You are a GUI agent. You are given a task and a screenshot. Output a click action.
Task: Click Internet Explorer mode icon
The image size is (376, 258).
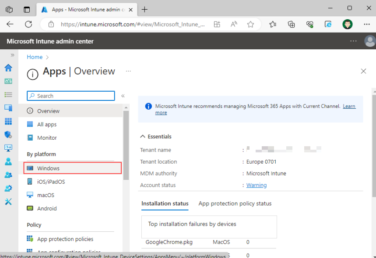328,24
